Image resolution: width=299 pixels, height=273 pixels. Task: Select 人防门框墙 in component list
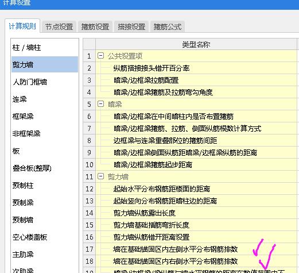point(45,82)
